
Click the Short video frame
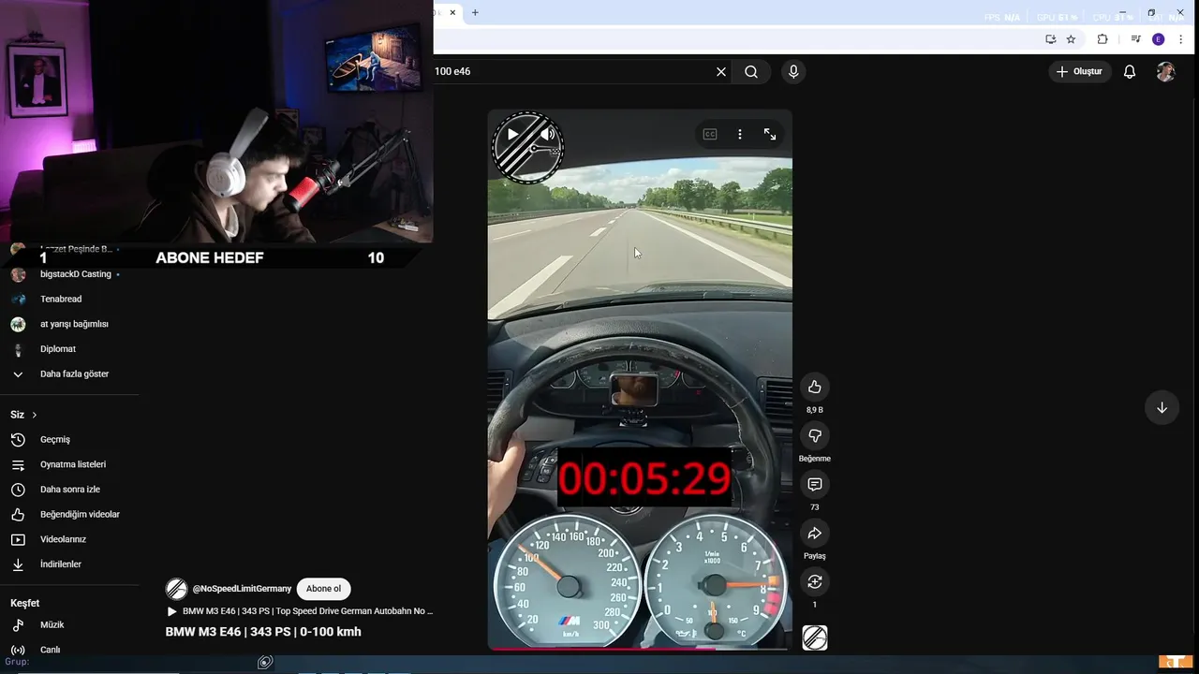[x=640, y=379]
